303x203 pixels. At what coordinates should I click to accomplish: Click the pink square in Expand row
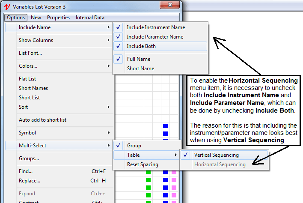[174, 195]
